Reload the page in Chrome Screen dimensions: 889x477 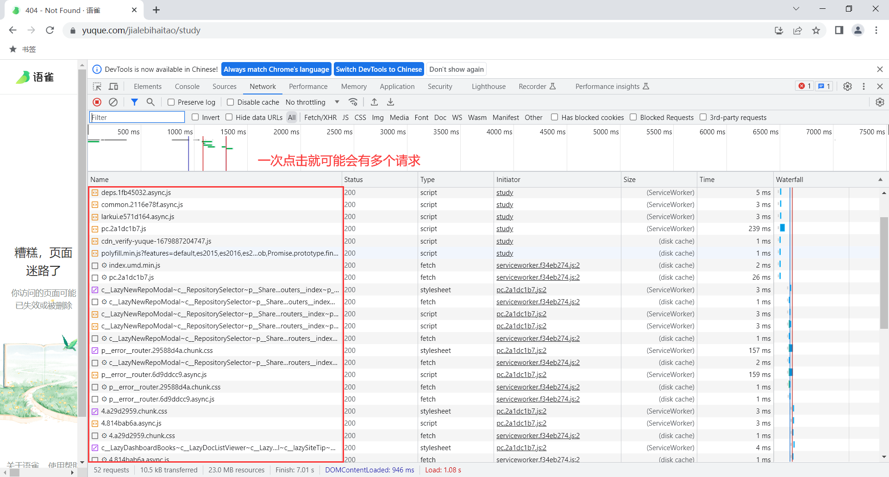50,30
